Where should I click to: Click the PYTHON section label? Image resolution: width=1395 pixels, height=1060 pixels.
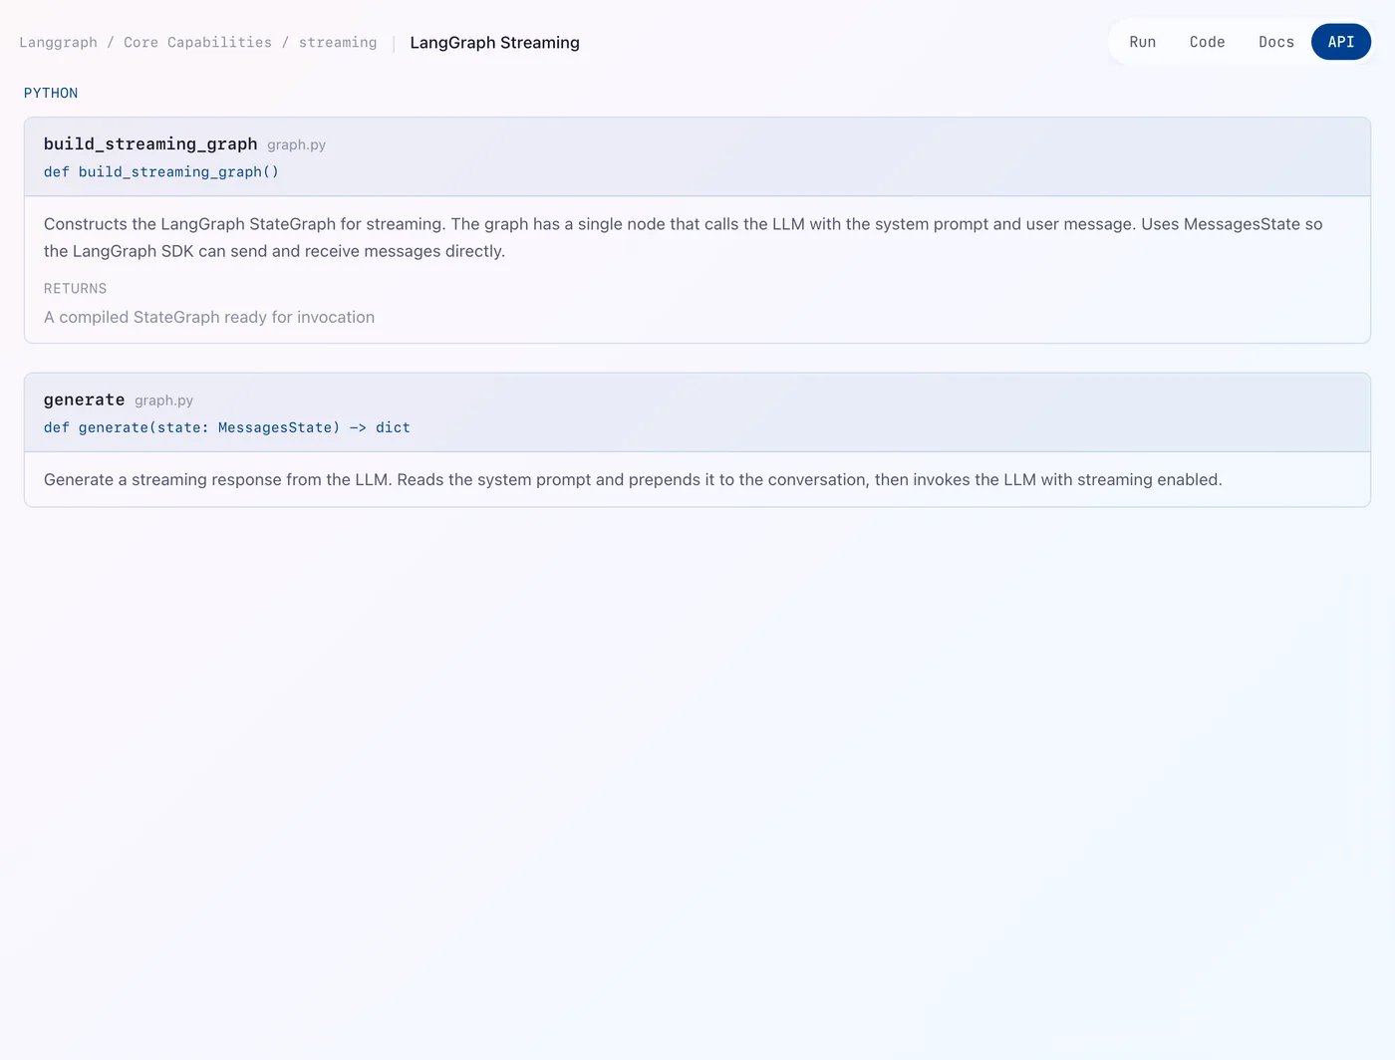(x=51, y=93)
